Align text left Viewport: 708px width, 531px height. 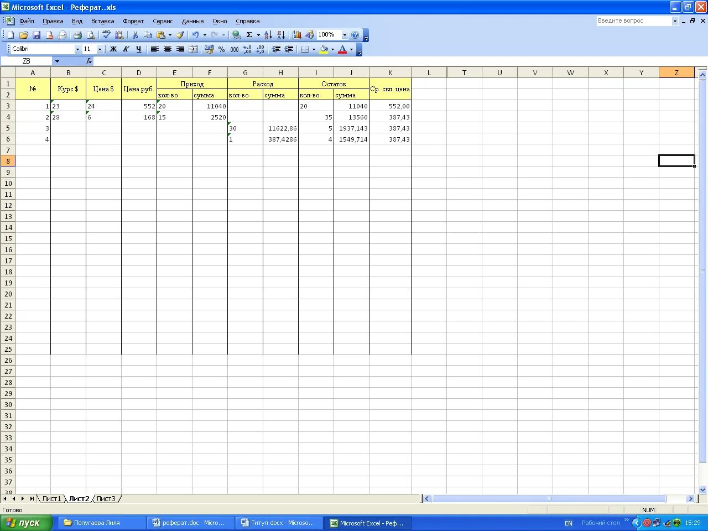click(x=154, y=49)
